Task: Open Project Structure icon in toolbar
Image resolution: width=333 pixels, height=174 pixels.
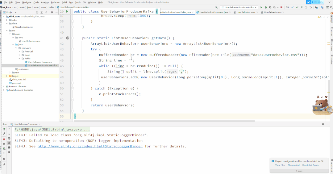Action: click(x=316, y=7)
